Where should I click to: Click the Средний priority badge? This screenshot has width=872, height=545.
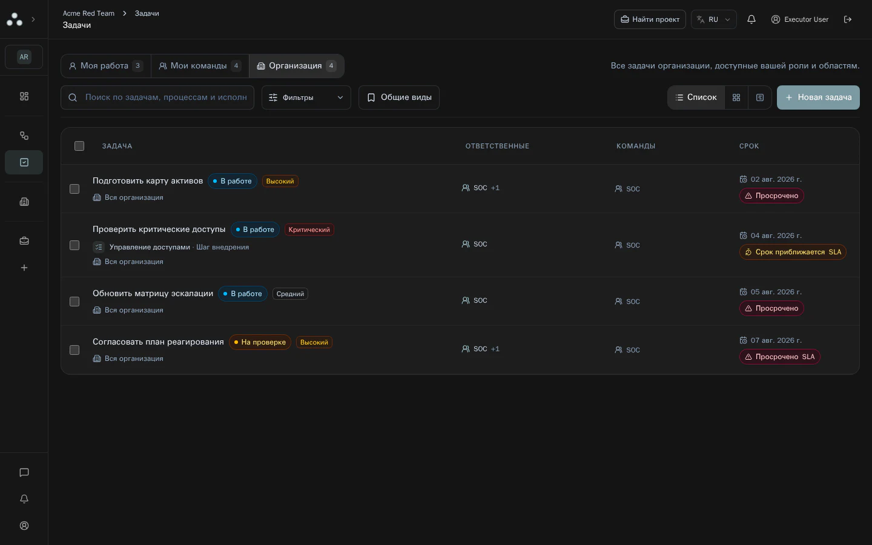290,294
